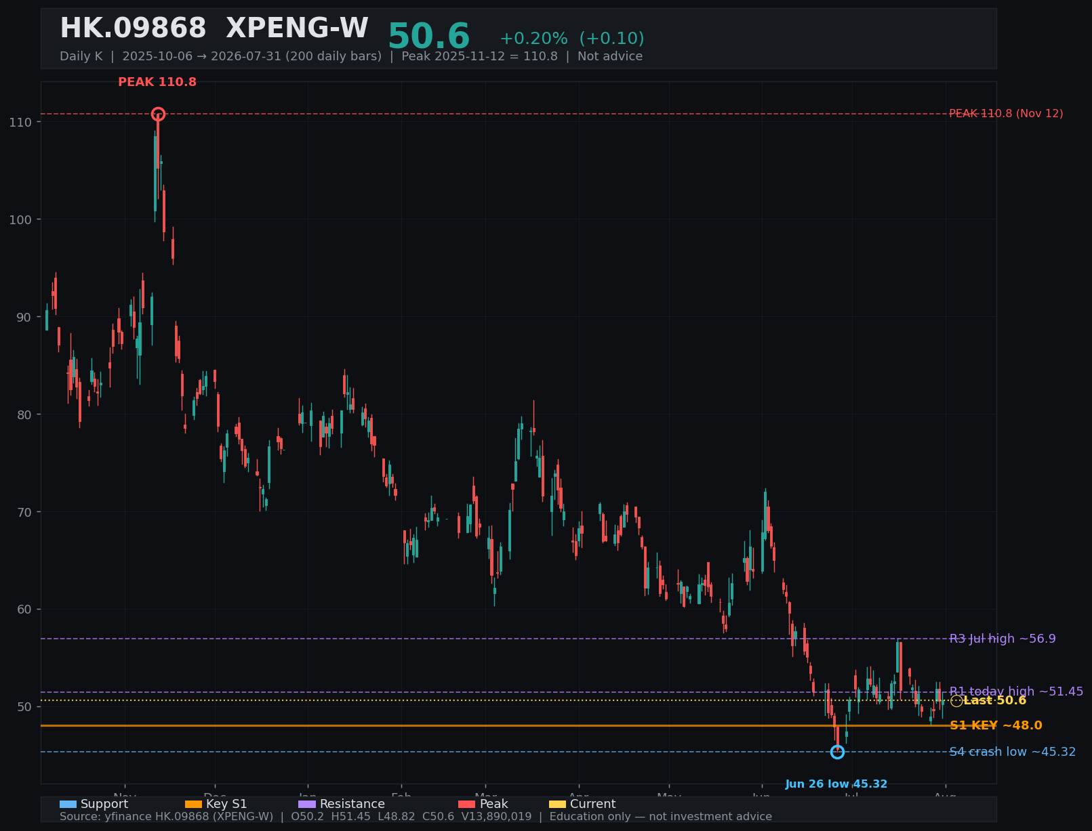
Task: Click the 'Support' legend label
Action: tap(104, 804)
